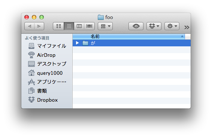Click the デスクトップ sidebar icon
The image size is (212, 138).
31,64
